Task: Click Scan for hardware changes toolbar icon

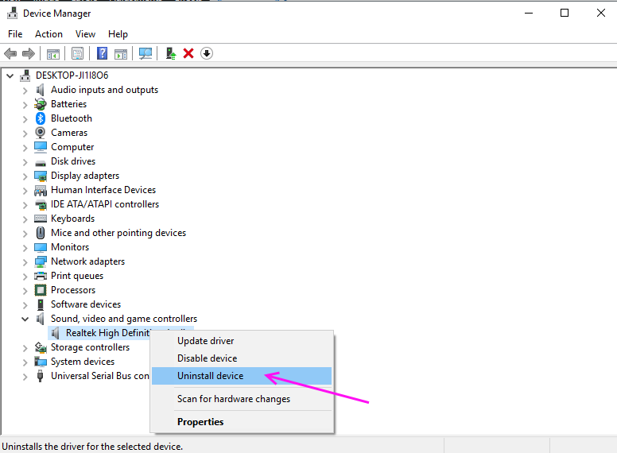Action: pos(146,53)
